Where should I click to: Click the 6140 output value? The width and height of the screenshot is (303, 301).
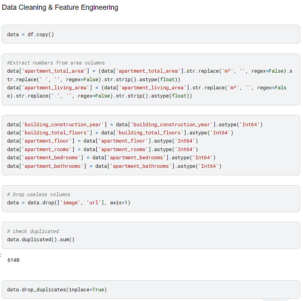pos(13,260)
